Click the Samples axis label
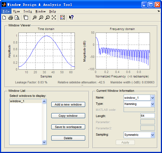The width and height of the screenshot is (162, 153). coord(46,76)
